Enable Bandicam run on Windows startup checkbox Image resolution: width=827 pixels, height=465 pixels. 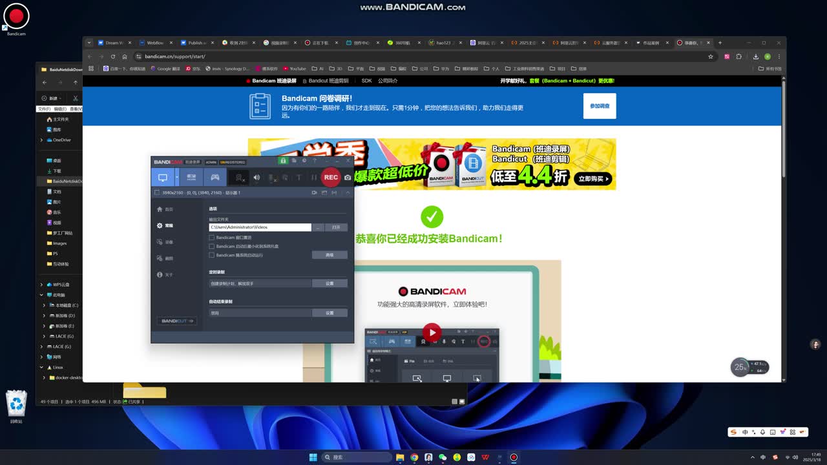[x=211, y=255]
